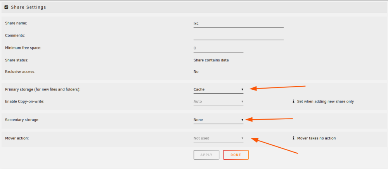Viewport: 388px width, 169px height.
Task: Click the share icon beside Share Settings
Action: 7,7
